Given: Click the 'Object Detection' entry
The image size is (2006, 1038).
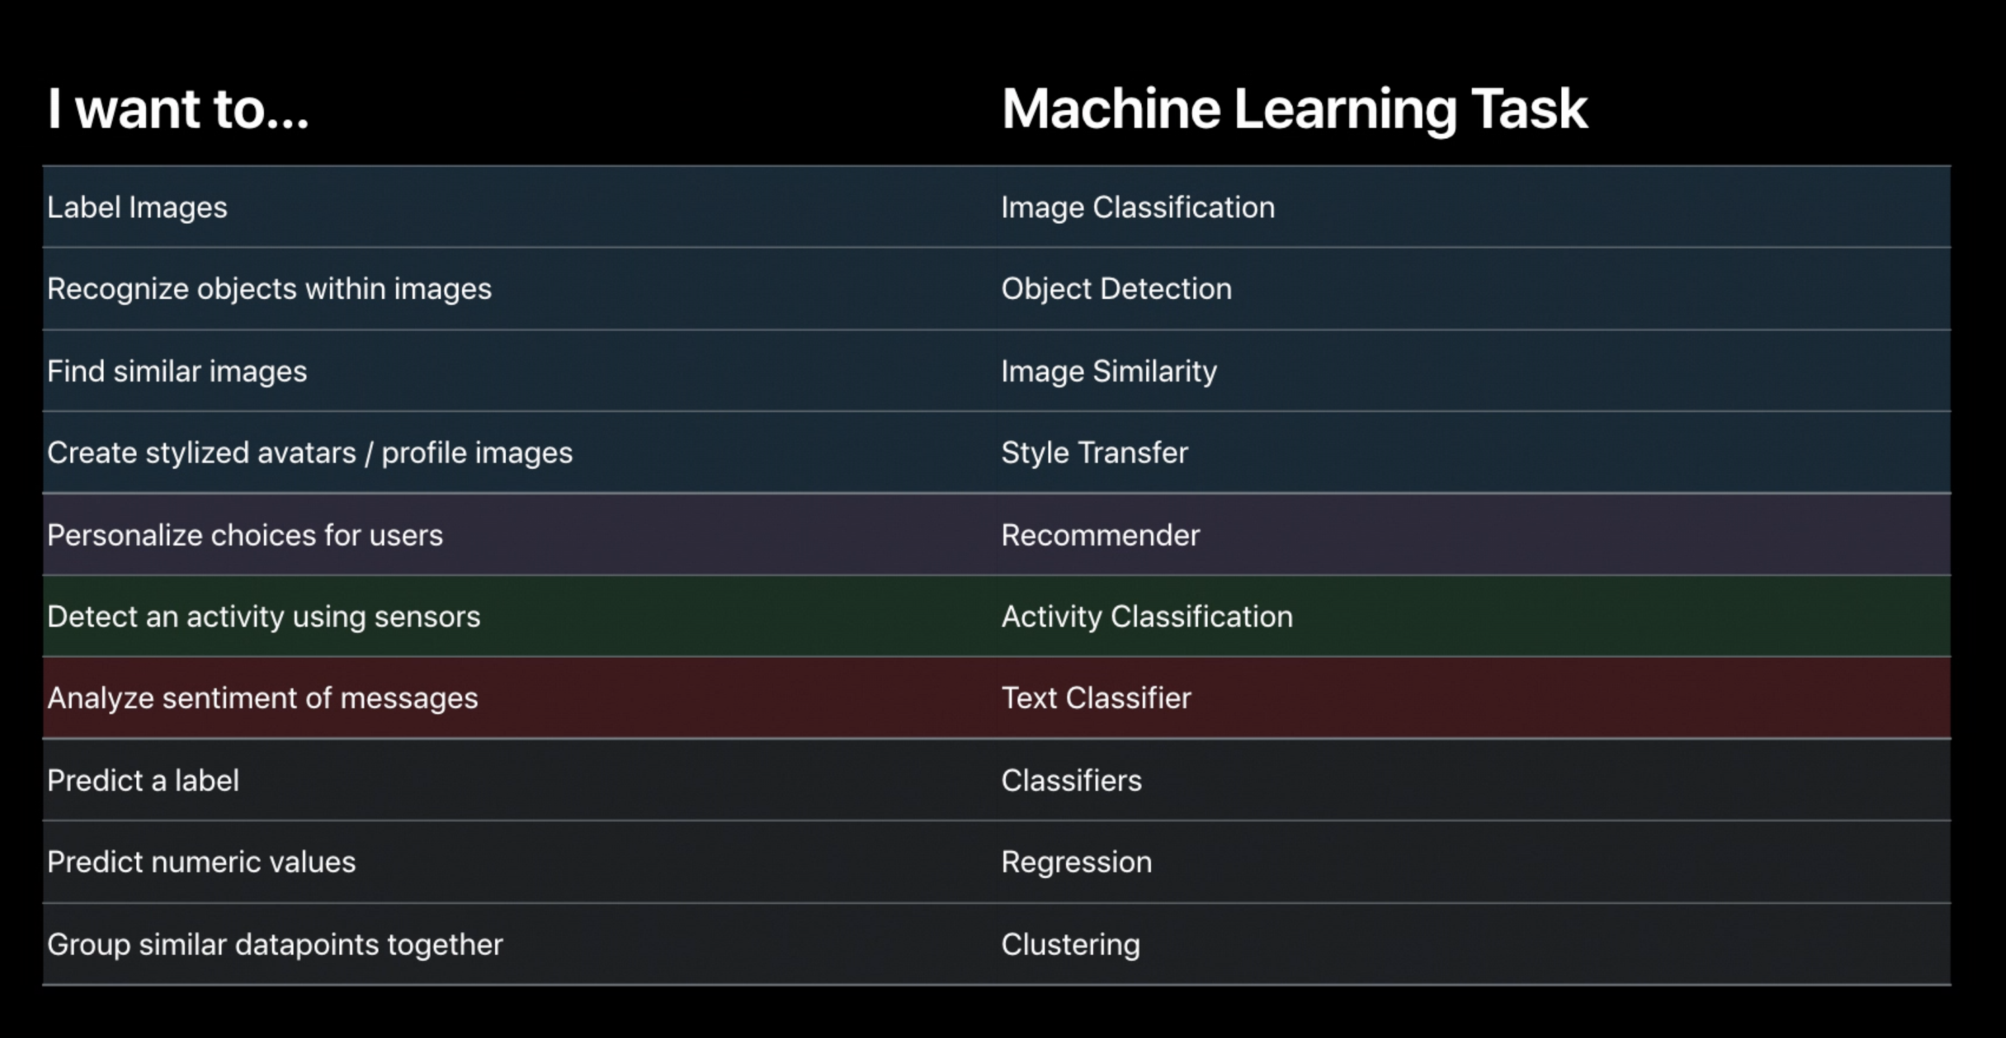Looking at the screenshot, I should pyautogui.click(x=1116, y=289).
